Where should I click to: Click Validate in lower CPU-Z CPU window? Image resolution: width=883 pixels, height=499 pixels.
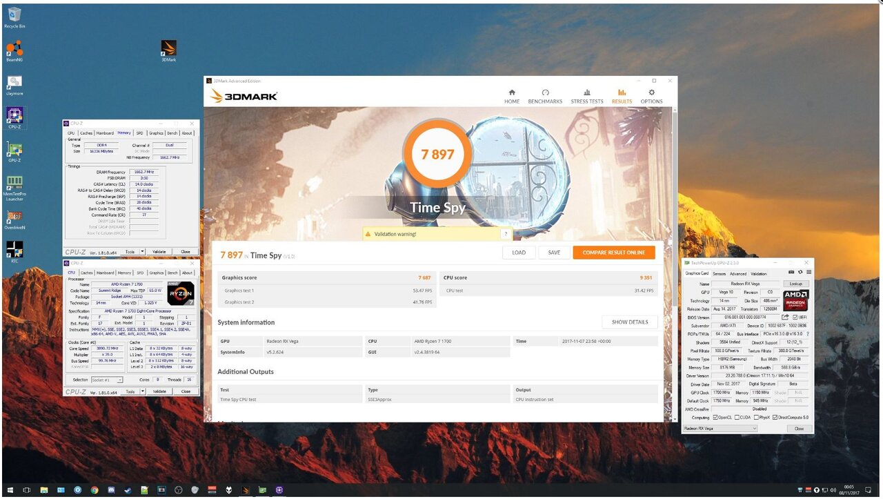pos(159,391)
